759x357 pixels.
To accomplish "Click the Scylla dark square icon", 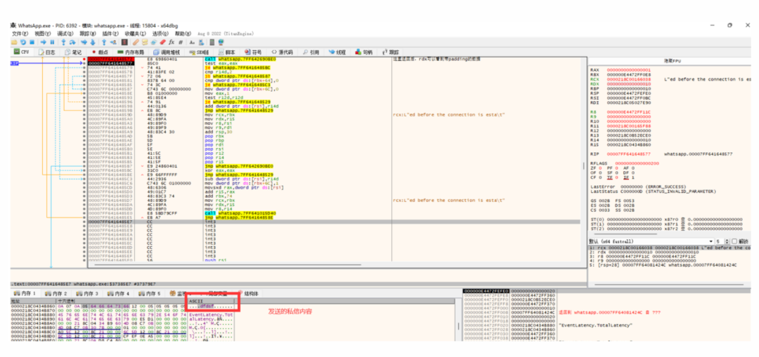I will 125,42.
